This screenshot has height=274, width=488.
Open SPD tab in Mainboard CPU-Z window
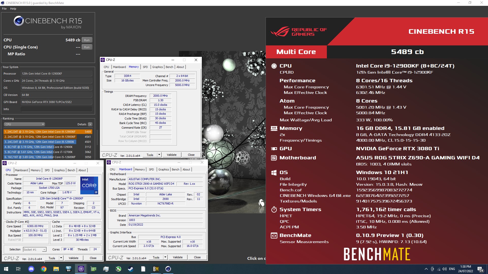coord(151,169)
